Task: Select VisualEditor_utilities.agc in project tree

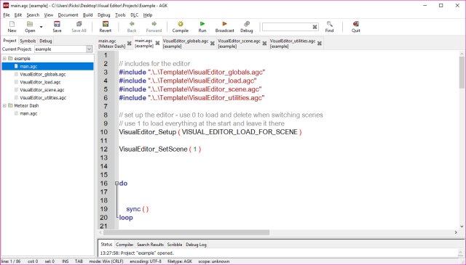Action: (43, 97)
